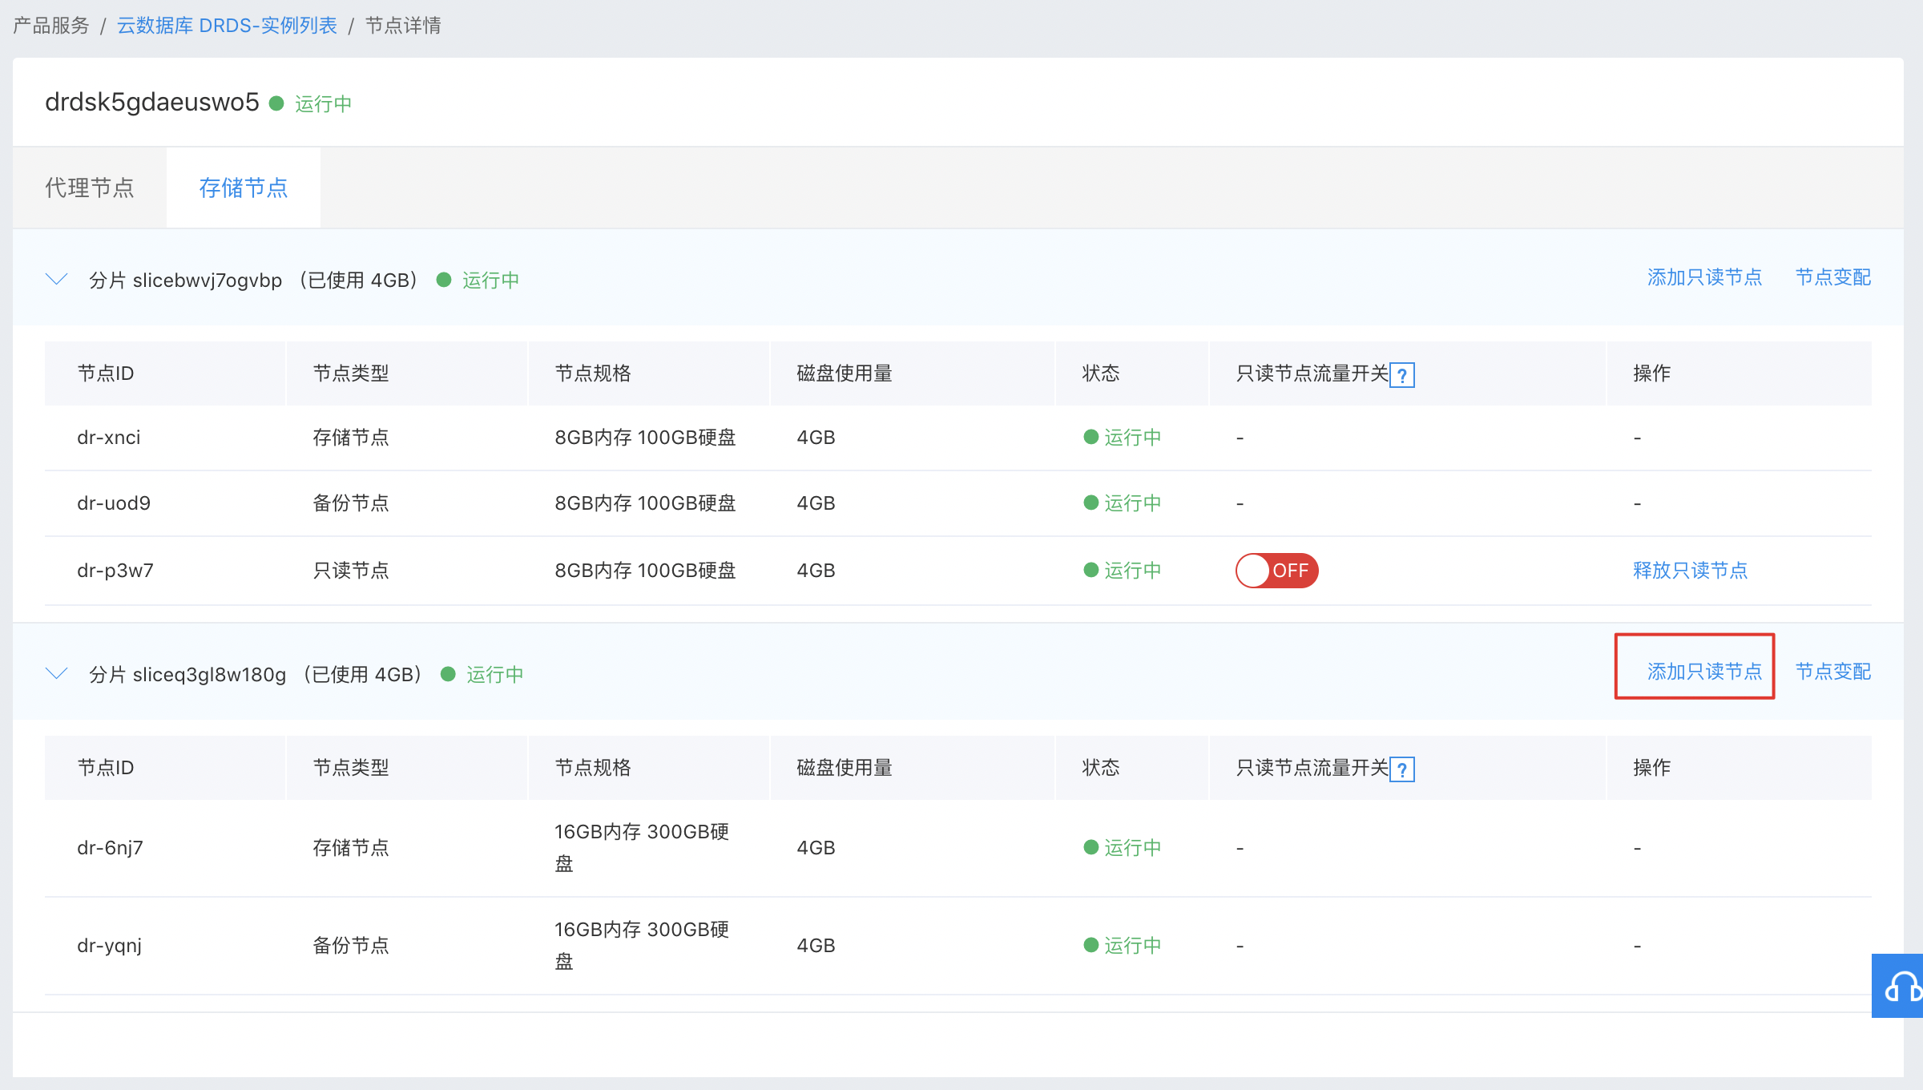Click 备份节点 type in dr-uod9 row
1923x1090 pixels.
point(351,503)
